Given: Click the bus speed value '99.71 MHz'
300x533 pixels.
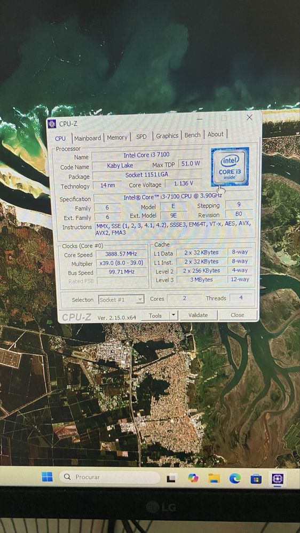Looking at the screenshot, I should [x=122, y=272].
